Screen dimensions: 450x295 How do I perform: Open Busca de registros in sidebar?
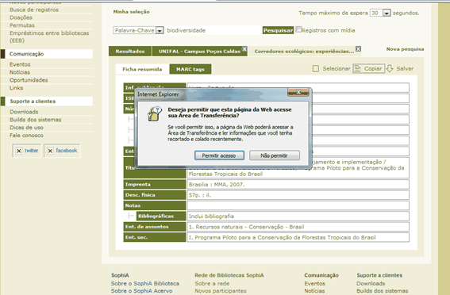click(x=34, y=10)
